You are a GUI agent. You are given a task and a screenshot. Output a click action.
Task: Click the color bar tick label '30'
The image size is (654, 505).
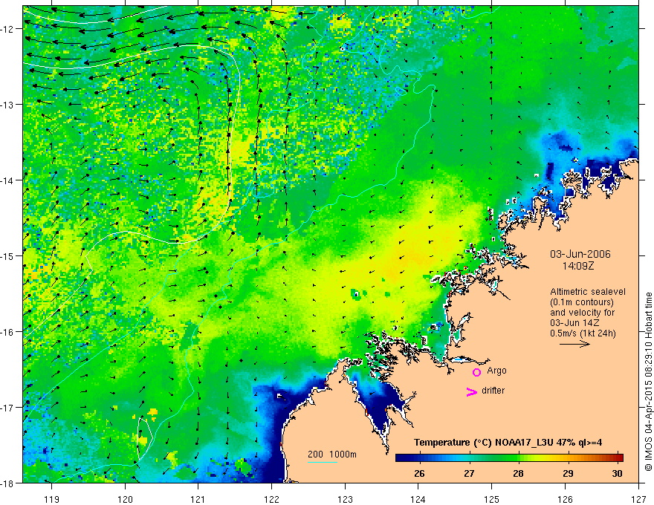(618, 474)
